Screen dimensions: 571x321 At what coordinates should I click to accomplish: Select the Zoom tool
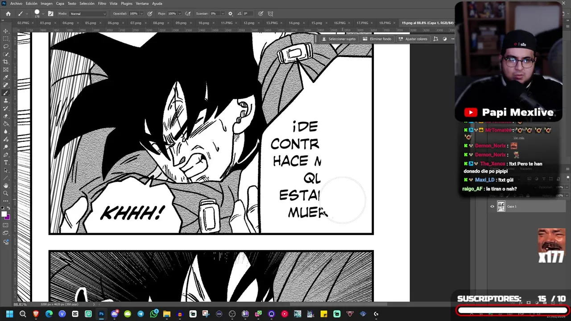pos(6,193)
